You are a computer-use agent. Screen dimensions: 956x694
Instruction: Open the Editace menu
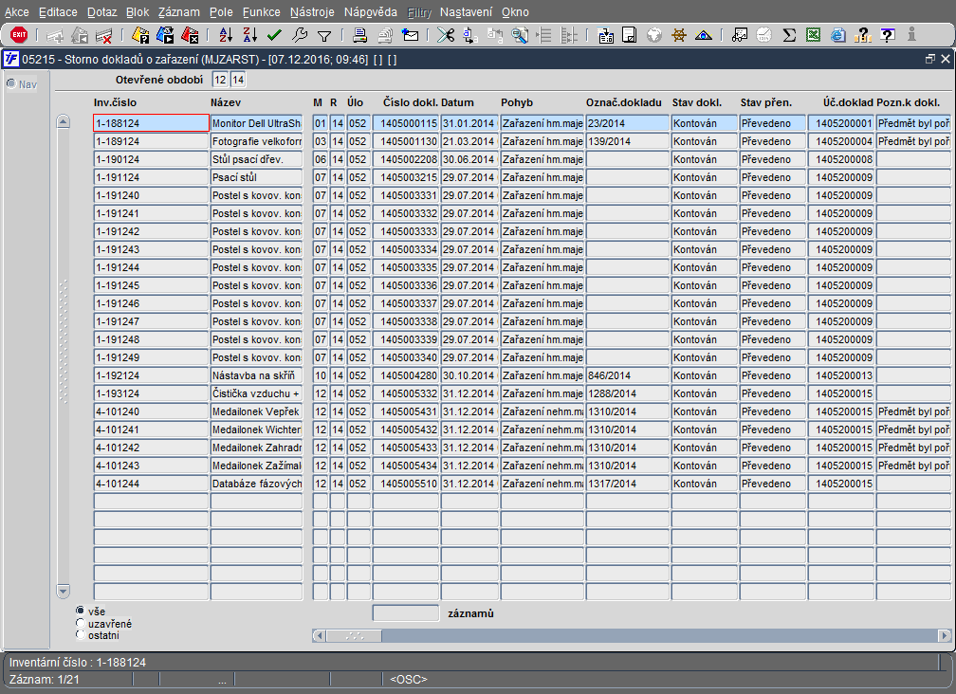point(58,11)
